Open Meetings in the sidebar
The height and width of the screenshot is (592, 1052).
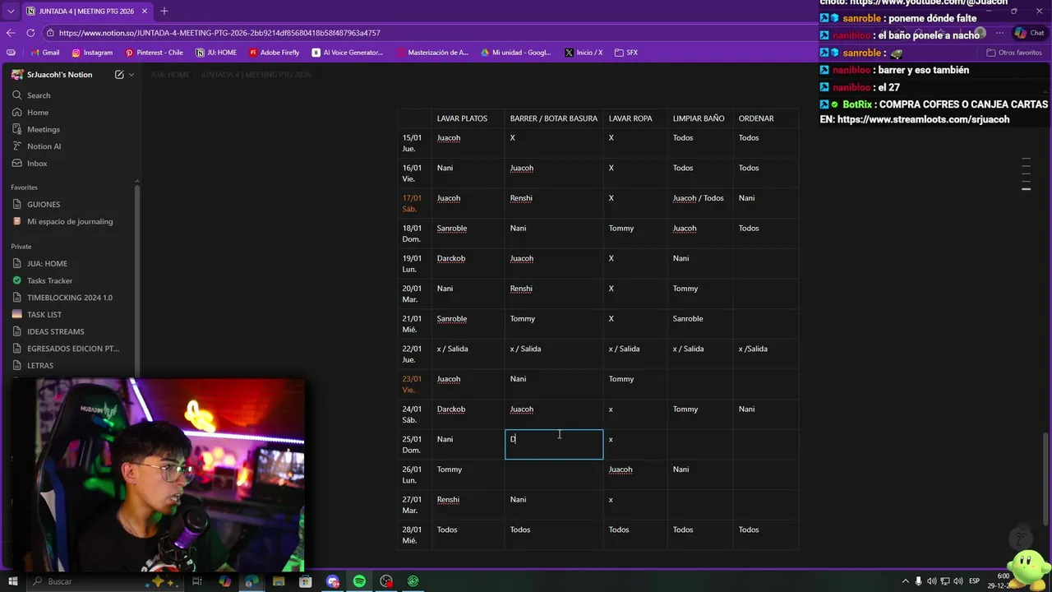72,129
